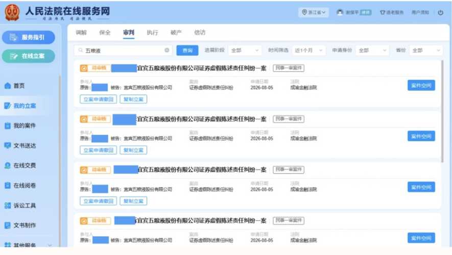Click 立案申请撤回 on the third case
The image size is (452, 255).
[x=98, y=201]
